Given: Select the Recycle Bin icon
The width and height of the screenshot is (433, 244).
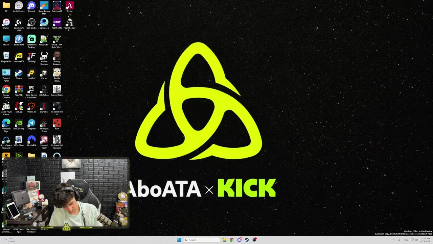Looking at the screenshot, I should 6,57.
